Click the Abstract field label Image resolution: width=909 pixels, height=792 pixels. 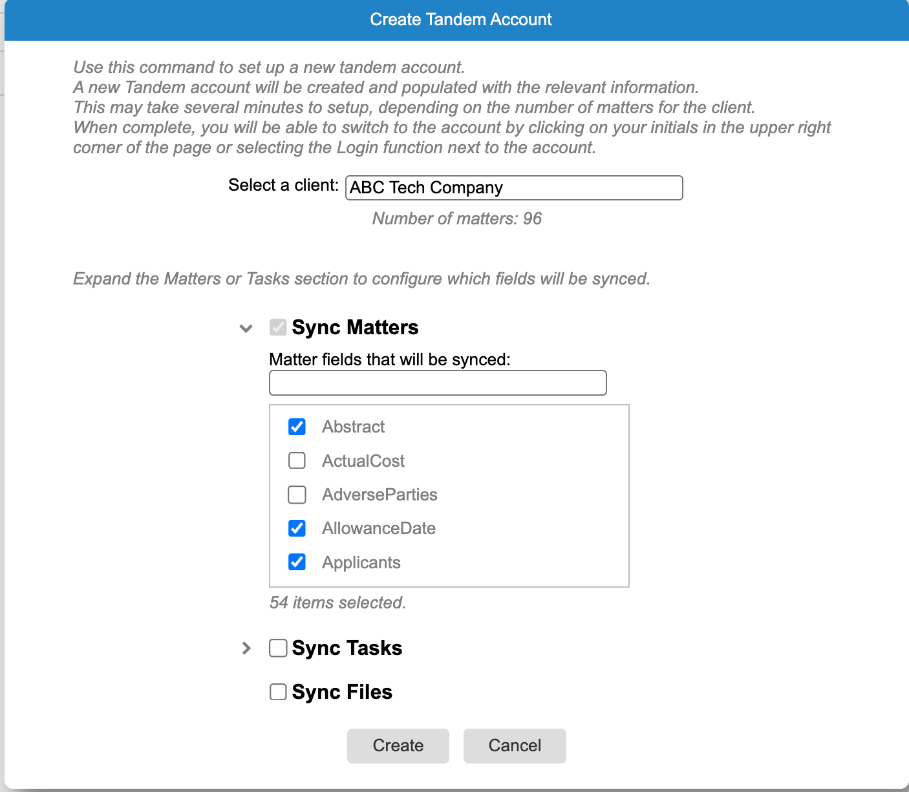(354, 427)
